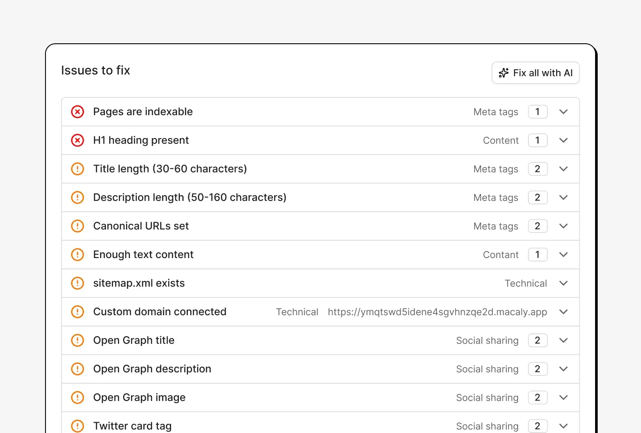641x433 pixels.
Task: Click the sparkle icon in Fix all button
Action: click(504, 73)
